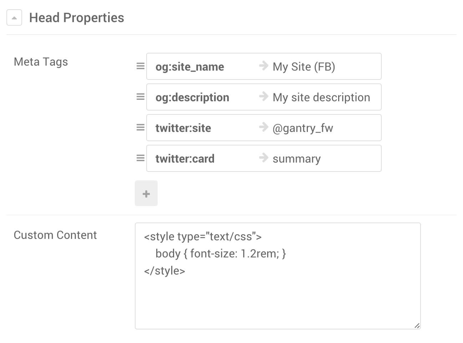Click the Meta Tags label
The image size is (463, 343).
click(x=41, y=62)
